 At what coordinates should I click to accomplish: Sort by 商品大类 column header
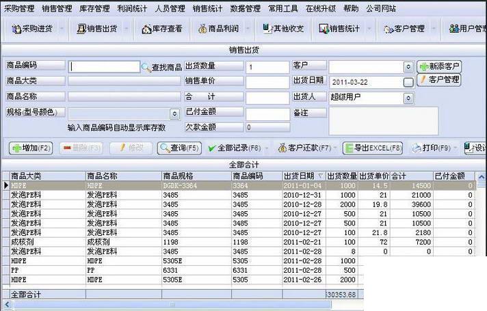48,176
